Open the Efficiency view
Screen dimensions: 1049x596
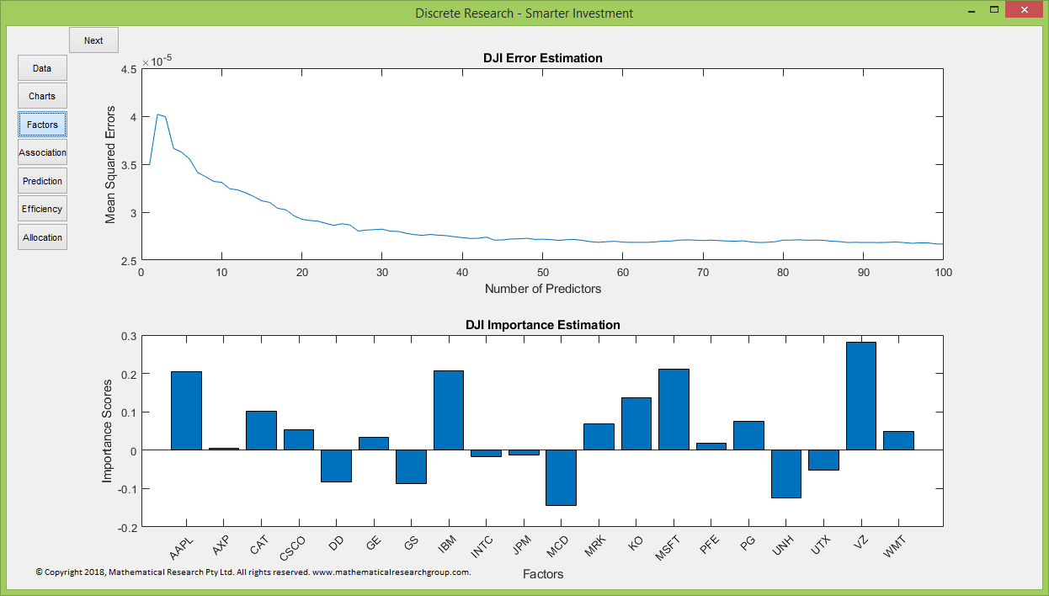(42, 209)
